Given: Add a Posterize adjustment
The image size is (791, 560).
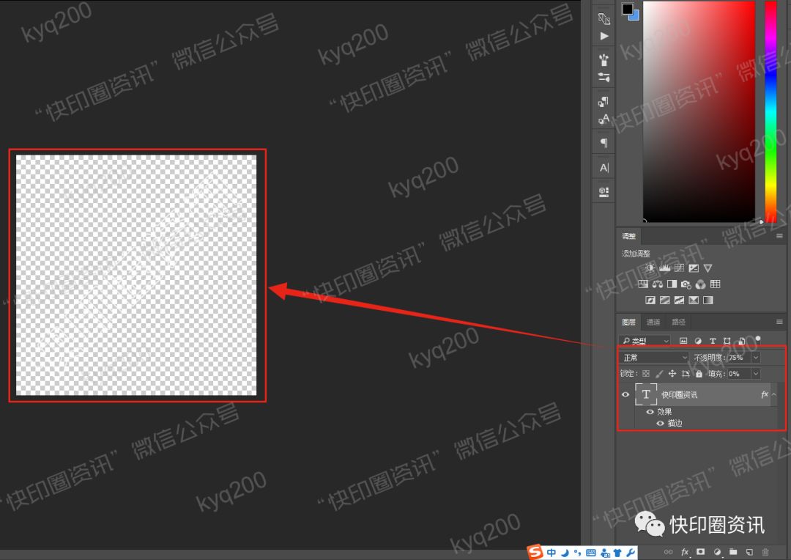Looking at the screenshot, I should click(x=665, y=301).
